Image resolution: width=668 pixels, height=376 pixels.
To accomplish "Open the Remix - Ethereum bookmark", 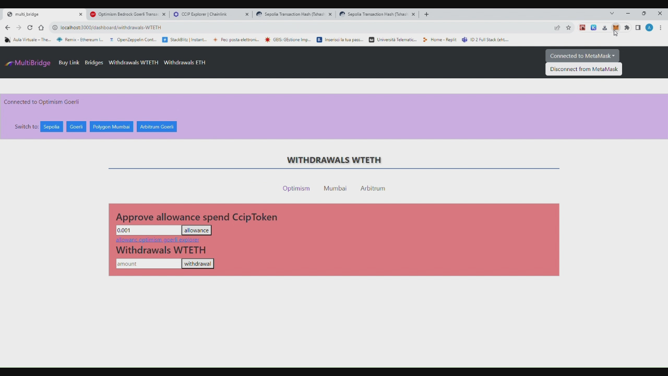I will (80, 40).
